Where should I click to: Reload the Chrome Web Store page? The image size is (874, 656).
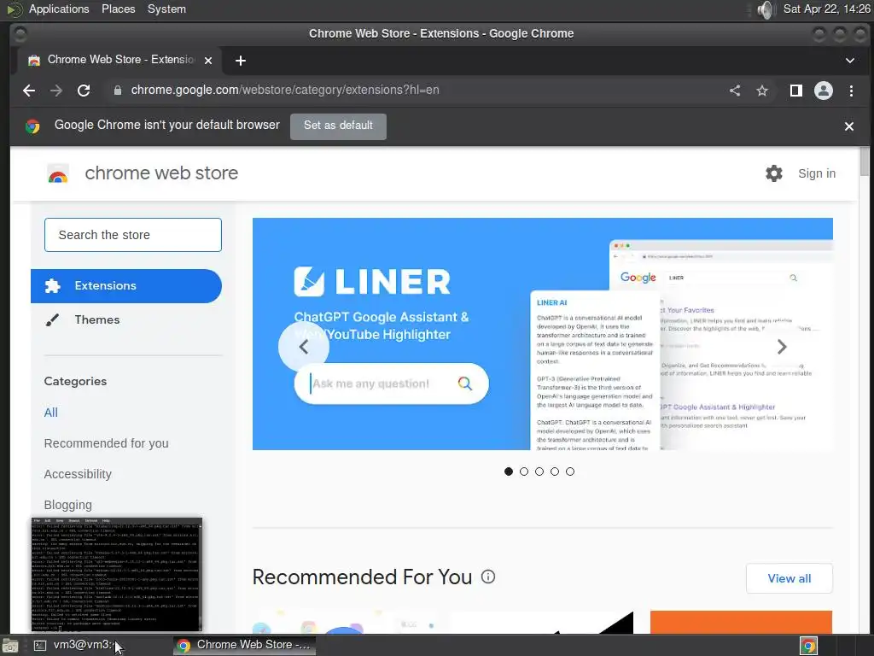(x=84, y=91)
